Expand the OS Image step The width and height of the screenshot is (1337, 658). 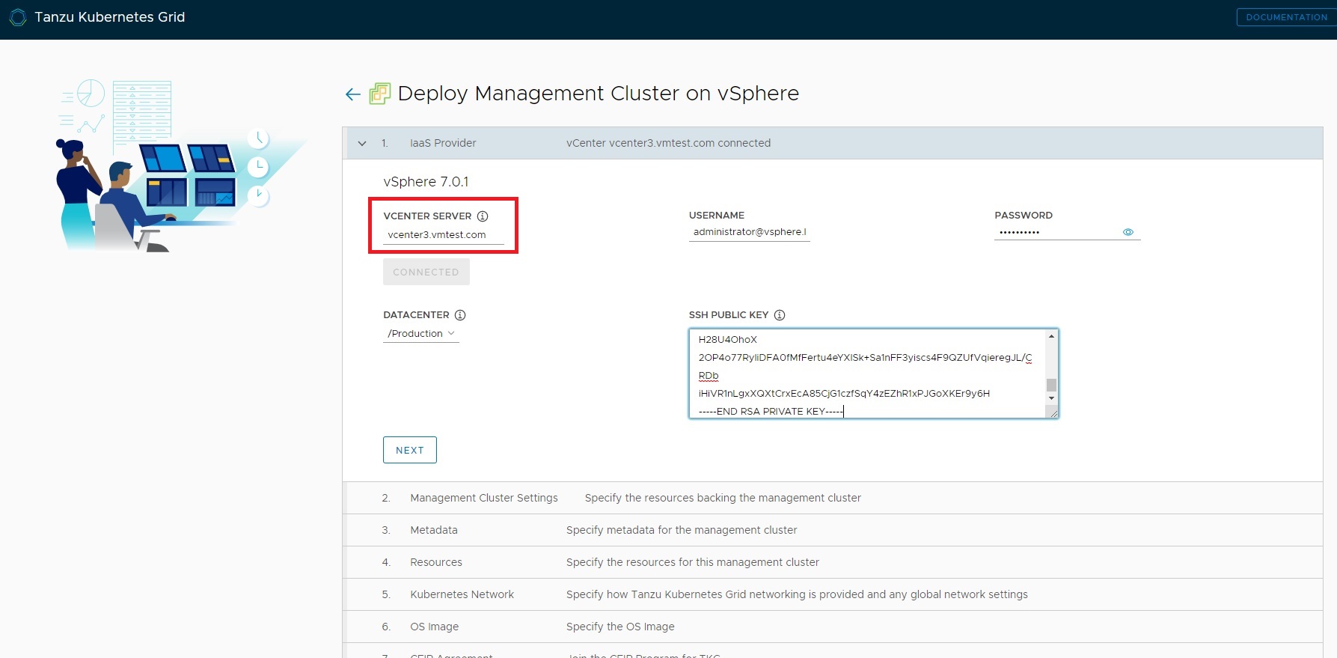click(x=833, y=627)
